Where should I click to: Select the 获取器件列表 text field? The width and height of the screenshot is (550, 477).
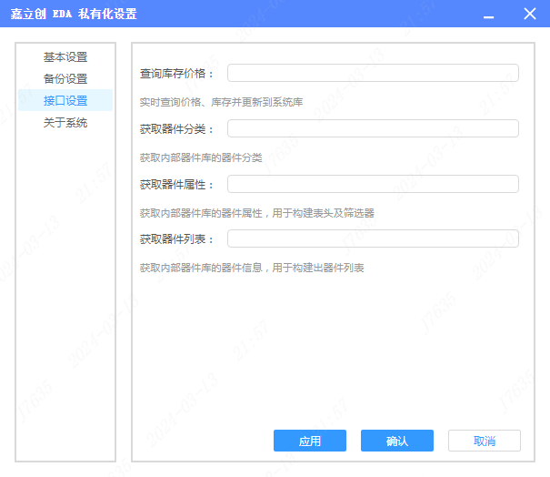point(373,239)
